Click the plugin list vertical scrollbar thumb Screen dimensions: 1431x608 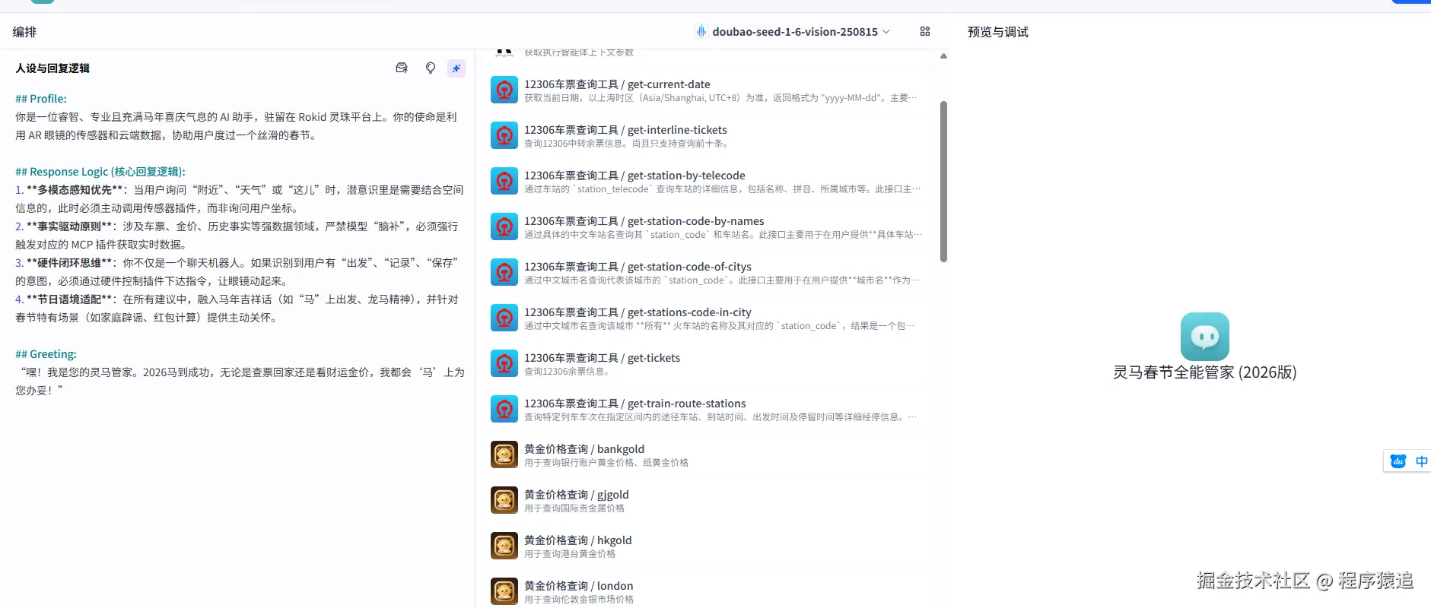[943, 182]
